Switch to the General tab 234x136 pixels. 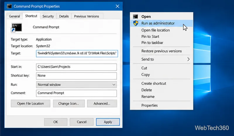14,16
